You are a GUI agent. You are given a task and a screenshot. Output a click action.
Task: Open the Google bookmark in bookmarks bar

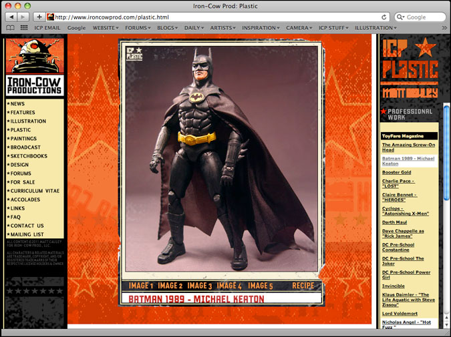pyautogui.click(x=77, y=28)
